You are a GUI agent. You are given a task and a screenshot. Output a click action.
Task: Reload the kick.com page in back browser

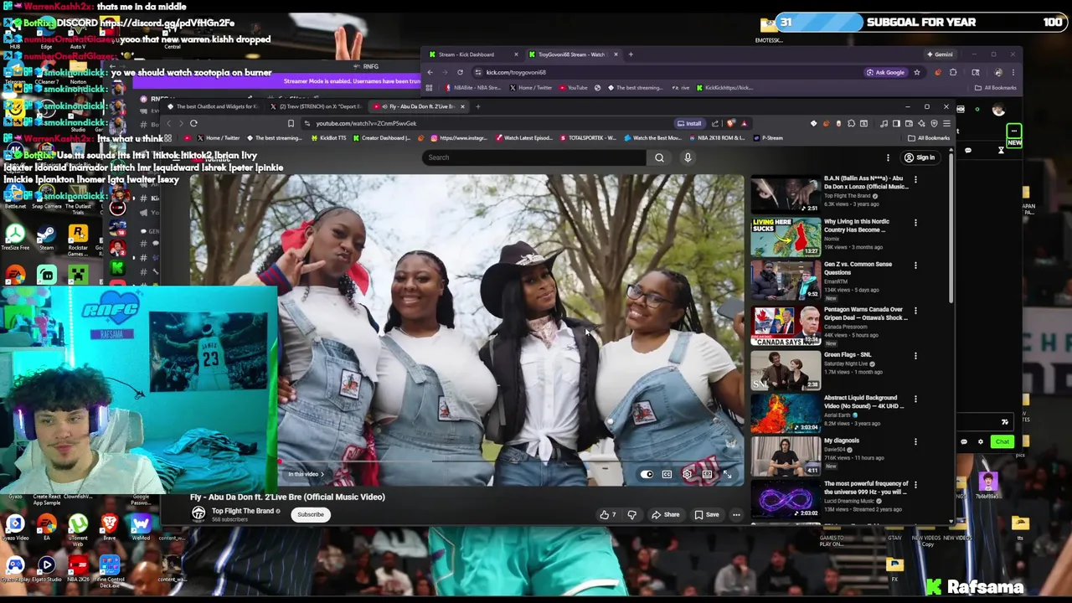[x=460, y=72]
